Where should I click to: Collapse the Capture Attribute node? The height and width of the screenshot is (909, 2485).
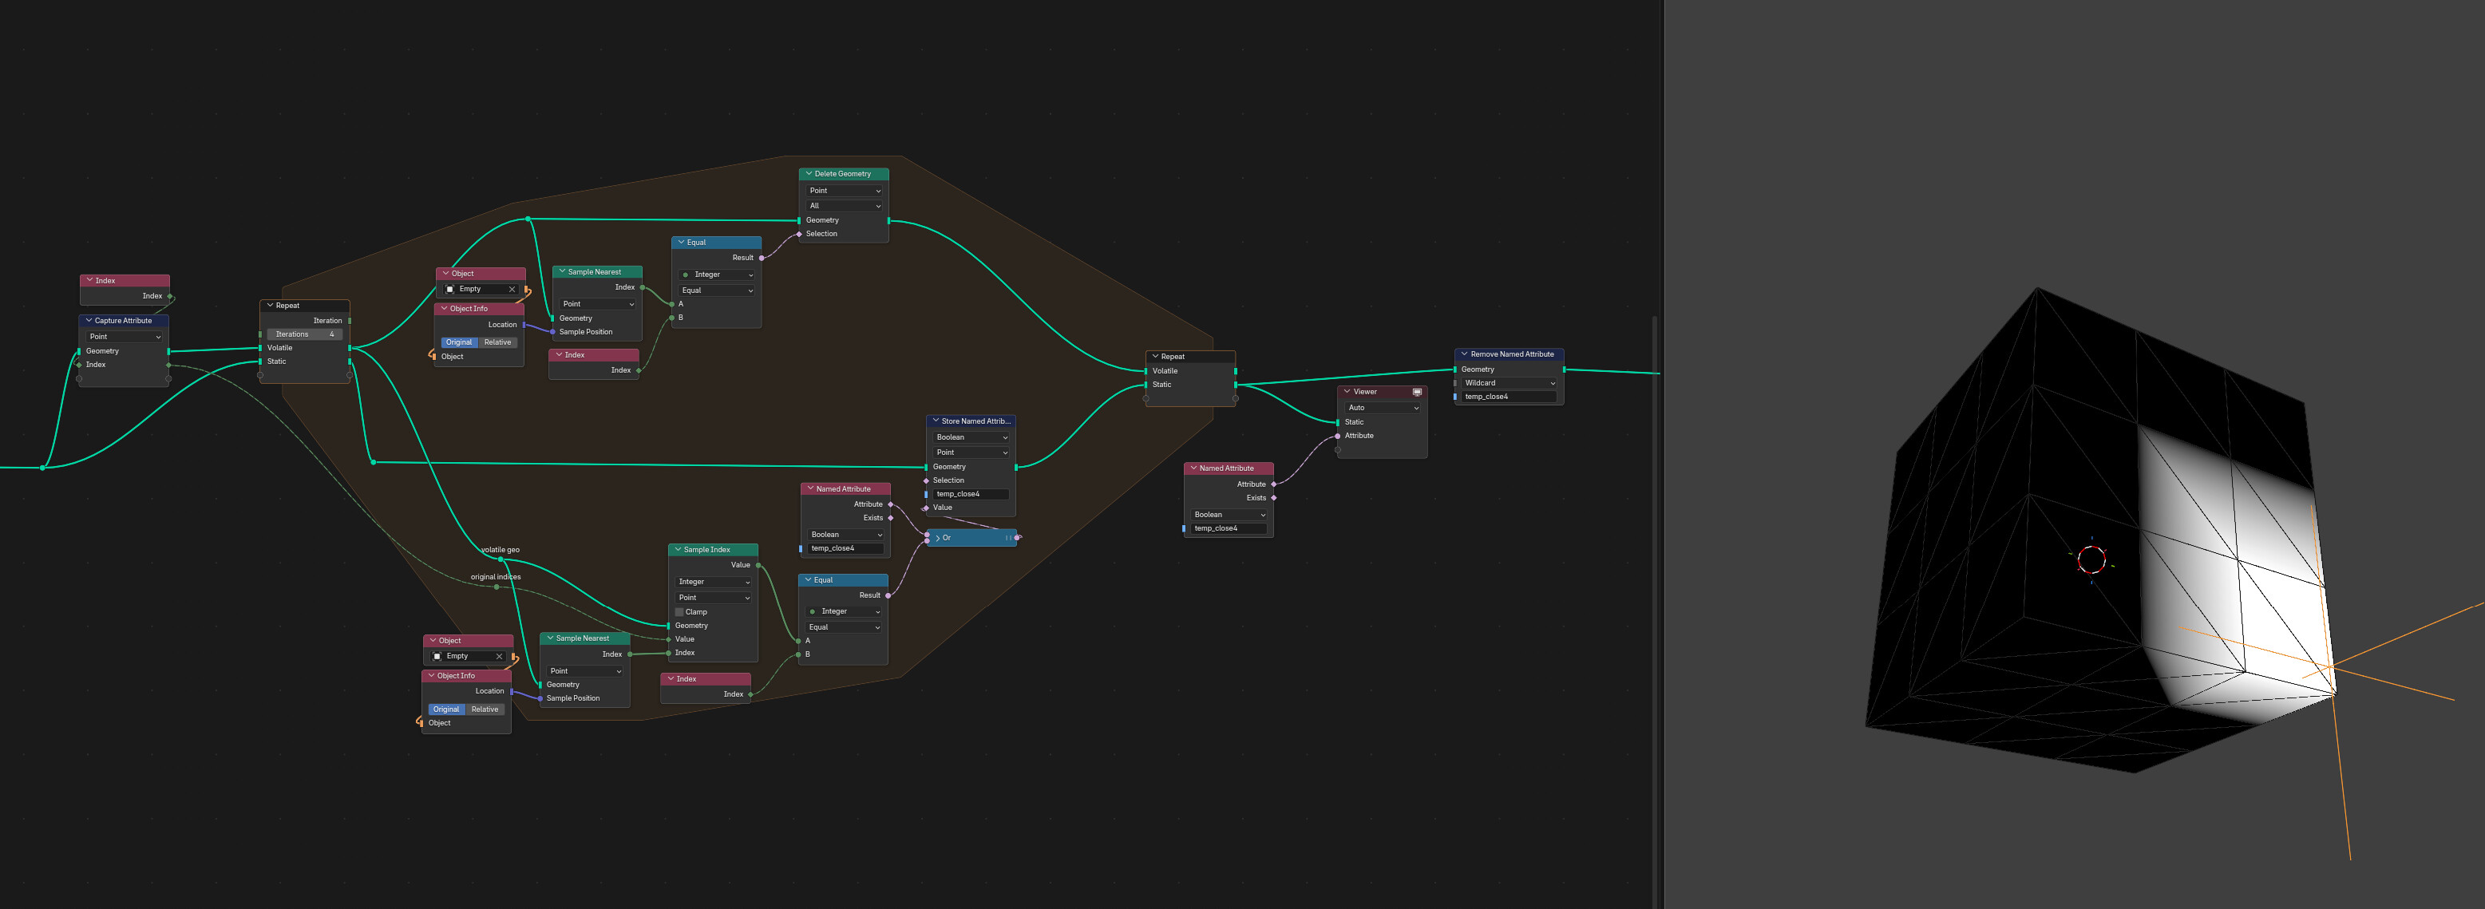click(89, 321)
